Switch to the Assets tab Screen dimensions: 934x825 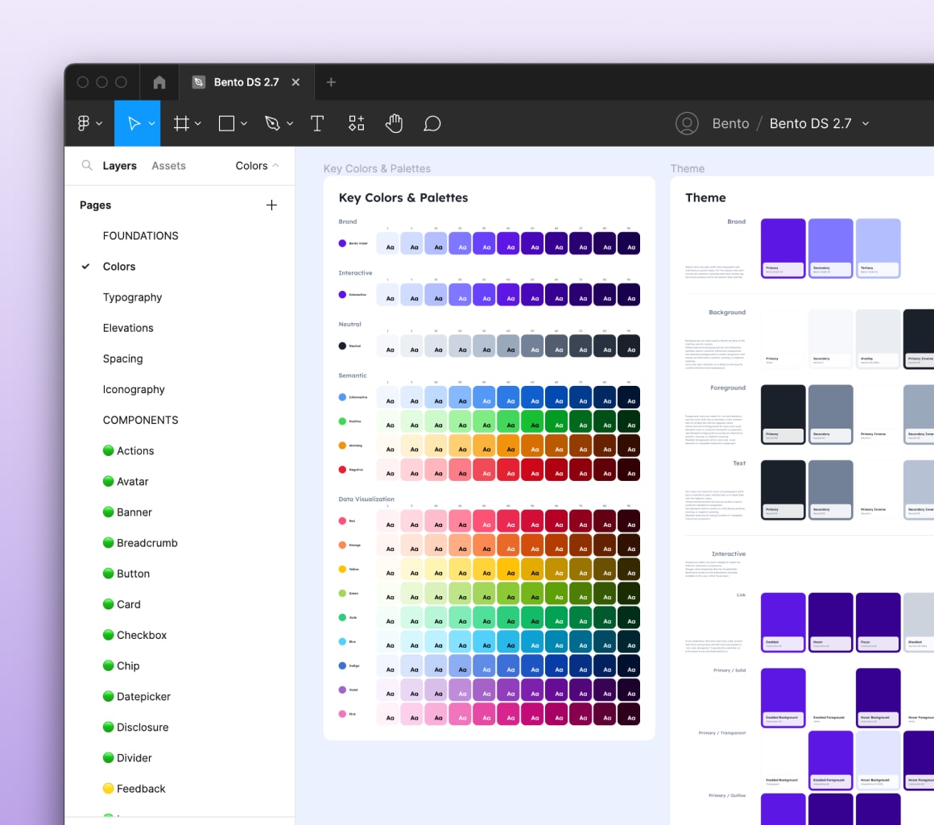168,165
